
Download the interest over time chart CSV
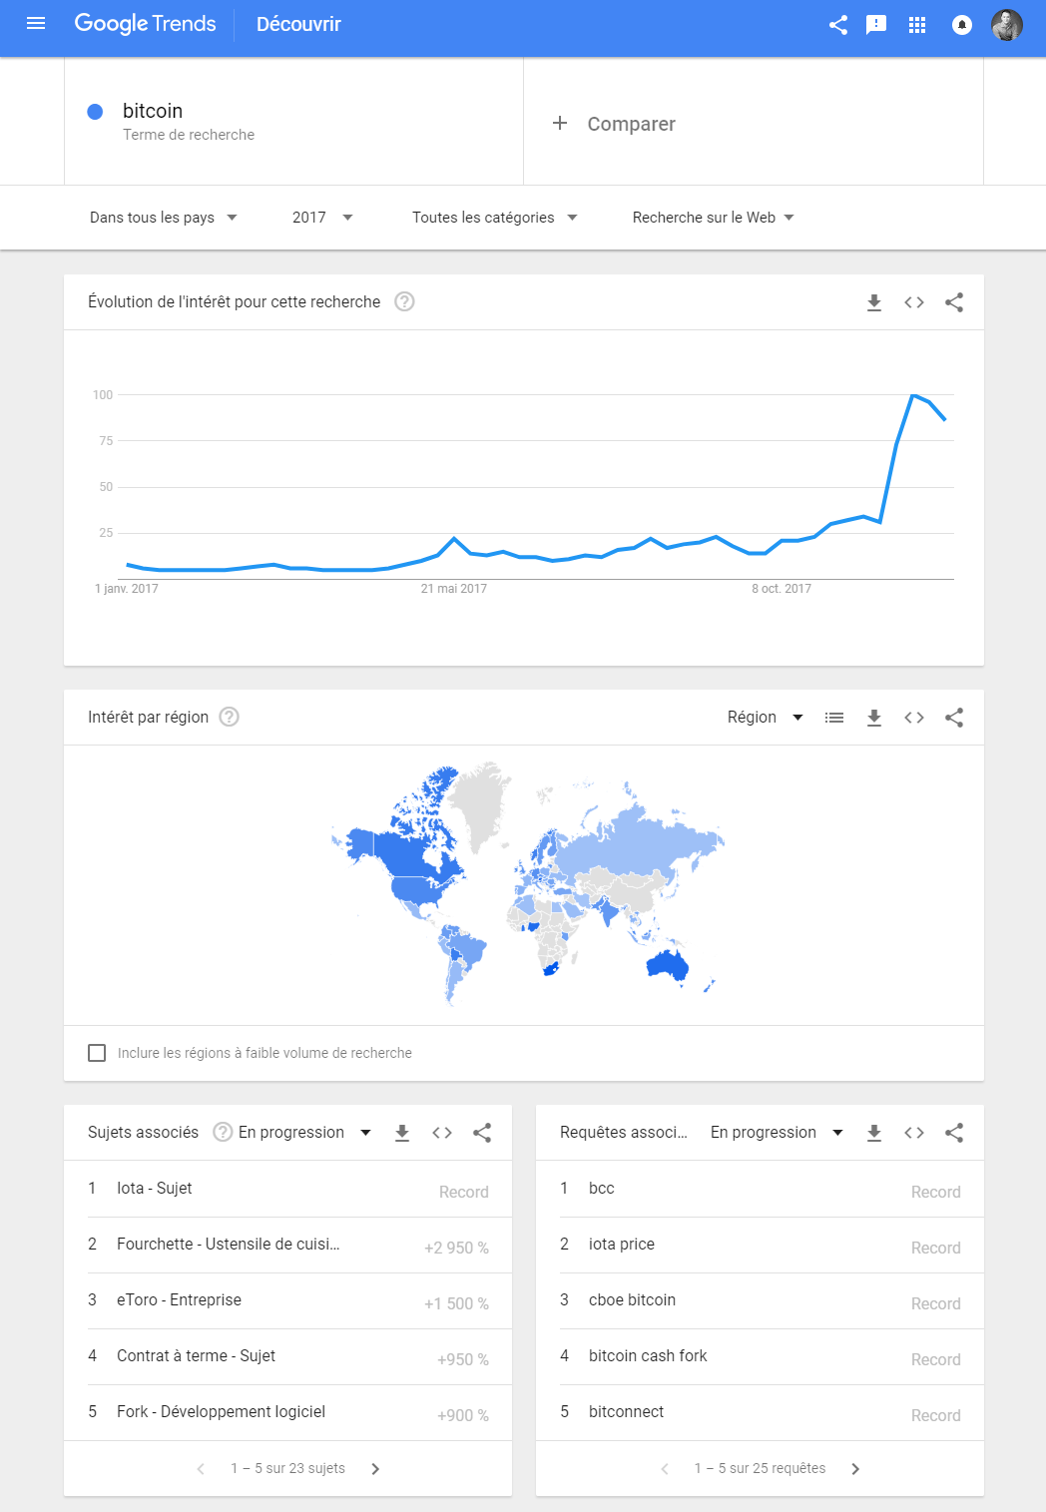click(874, 302)
